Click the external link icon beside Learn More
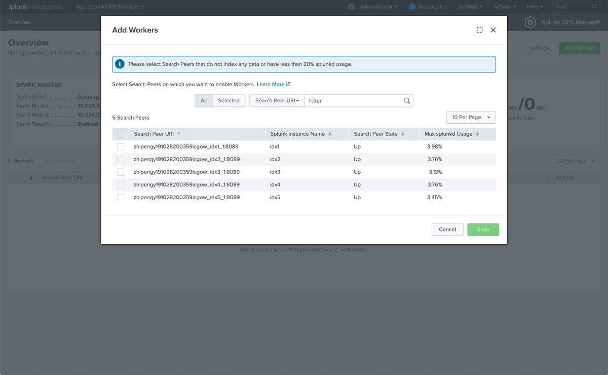This screenshot has width=608, height=375. 288,84
